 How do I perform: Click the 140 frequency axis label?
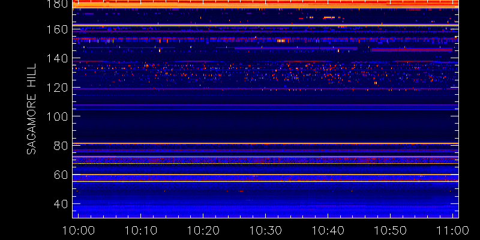tap(57, 58)
